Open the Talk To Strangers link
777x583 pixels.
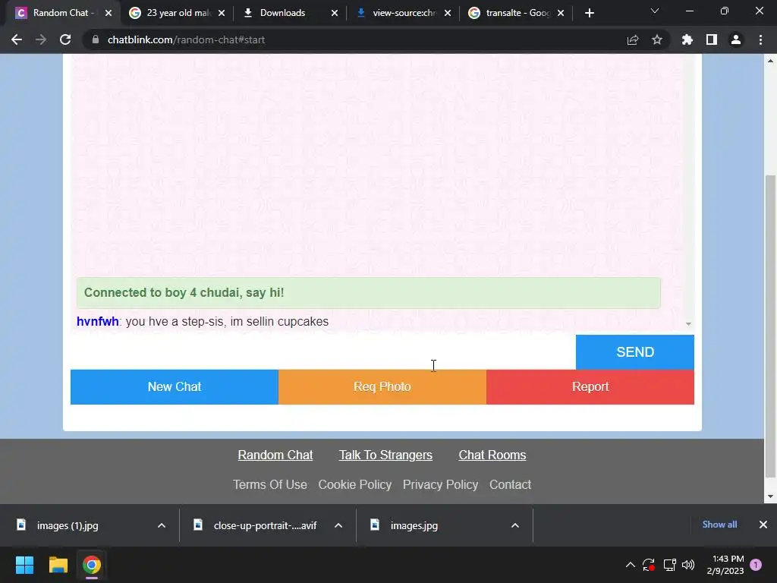385,455
